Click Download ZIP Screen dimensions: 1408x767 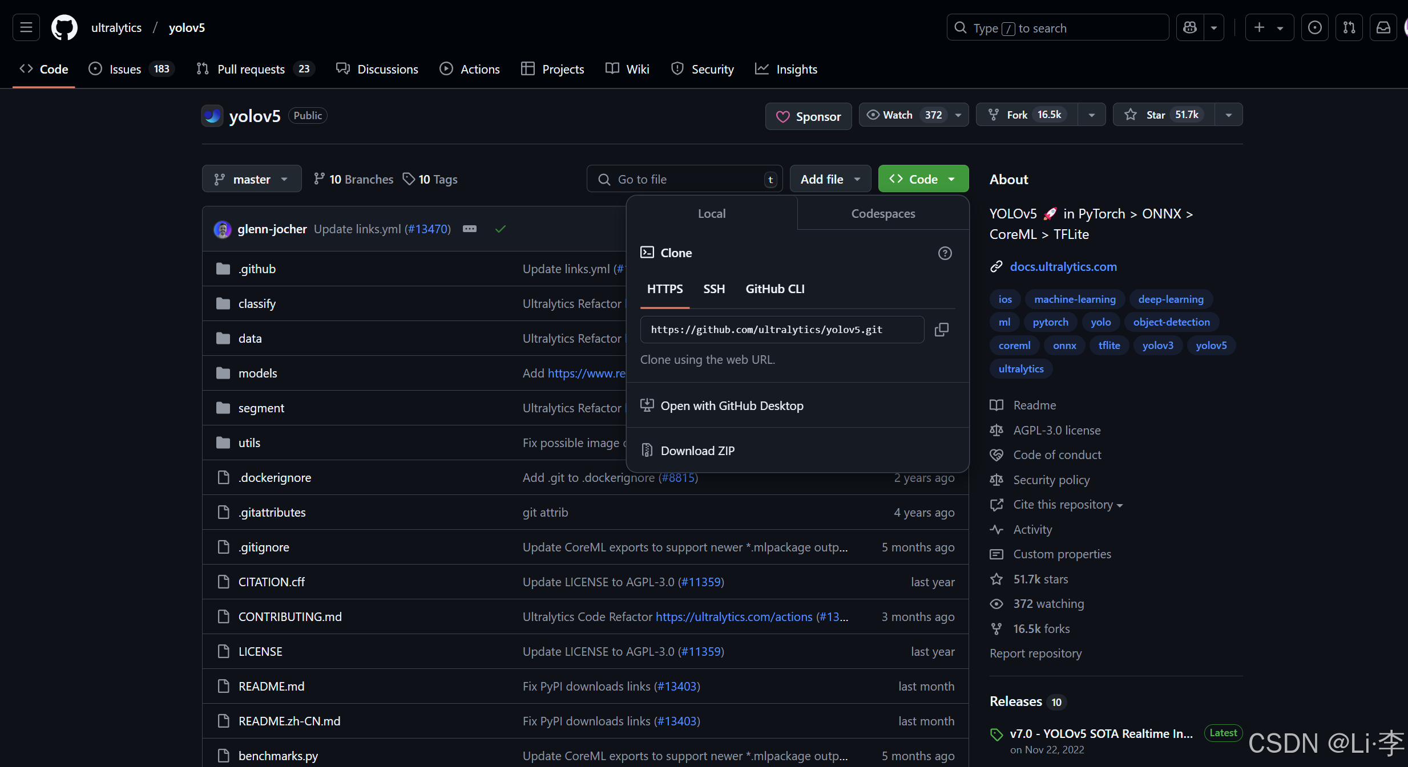click(x=697, y=450)
